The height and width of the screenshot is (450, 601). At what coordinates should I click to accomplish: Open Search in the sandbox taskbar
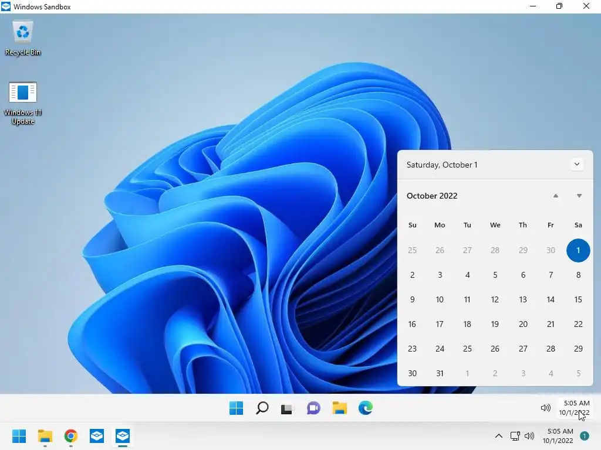tap(262, 408)
